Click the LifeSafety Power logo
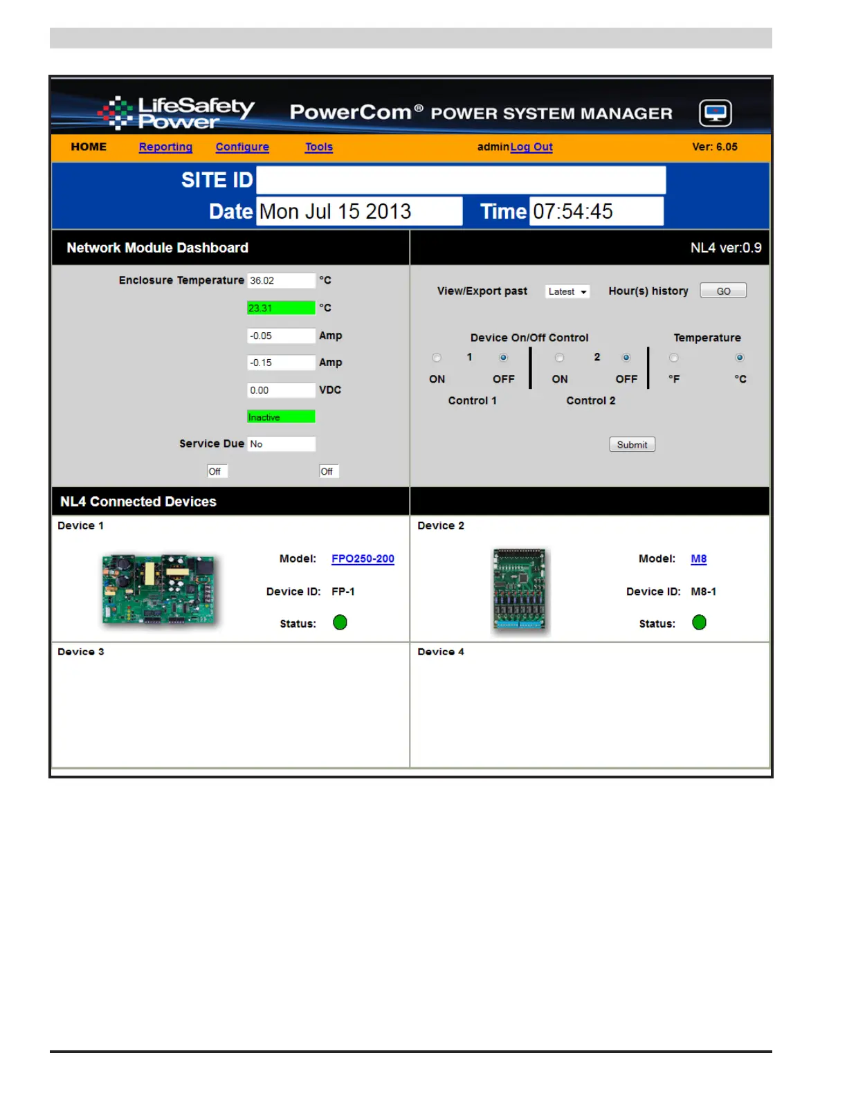Screen dimensions: 847x1096 click(x=177, y=113)
